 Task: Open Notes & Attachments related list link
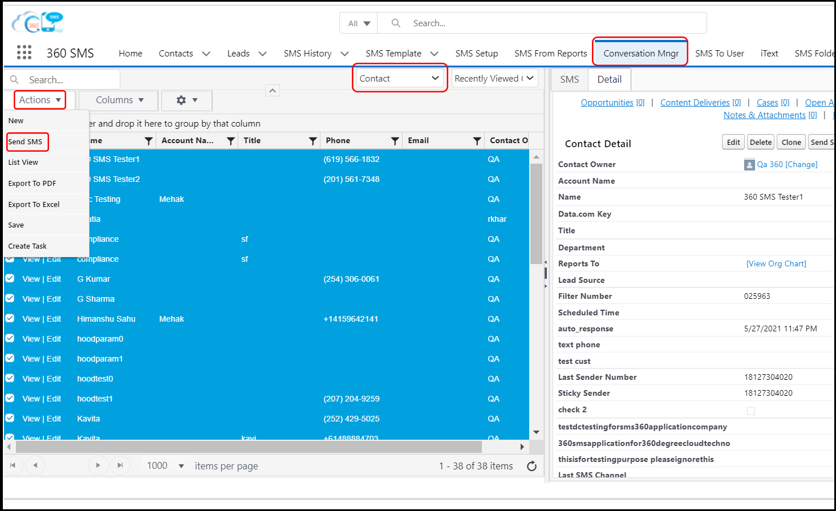pos(770,115)
